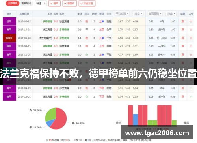This screenshot has width=197, height=143.
Task: Open the 皇冠亚赔 handicap dropdown
Action: pyautogui.click(x=155, y=13)
